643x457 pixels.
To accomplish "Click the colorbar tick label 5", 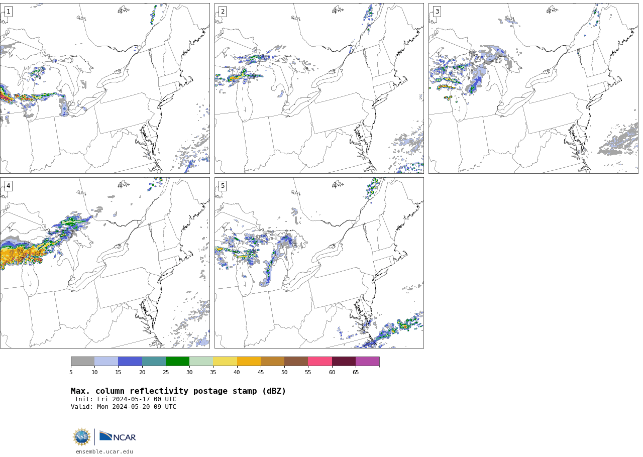I will click(71, 373).
